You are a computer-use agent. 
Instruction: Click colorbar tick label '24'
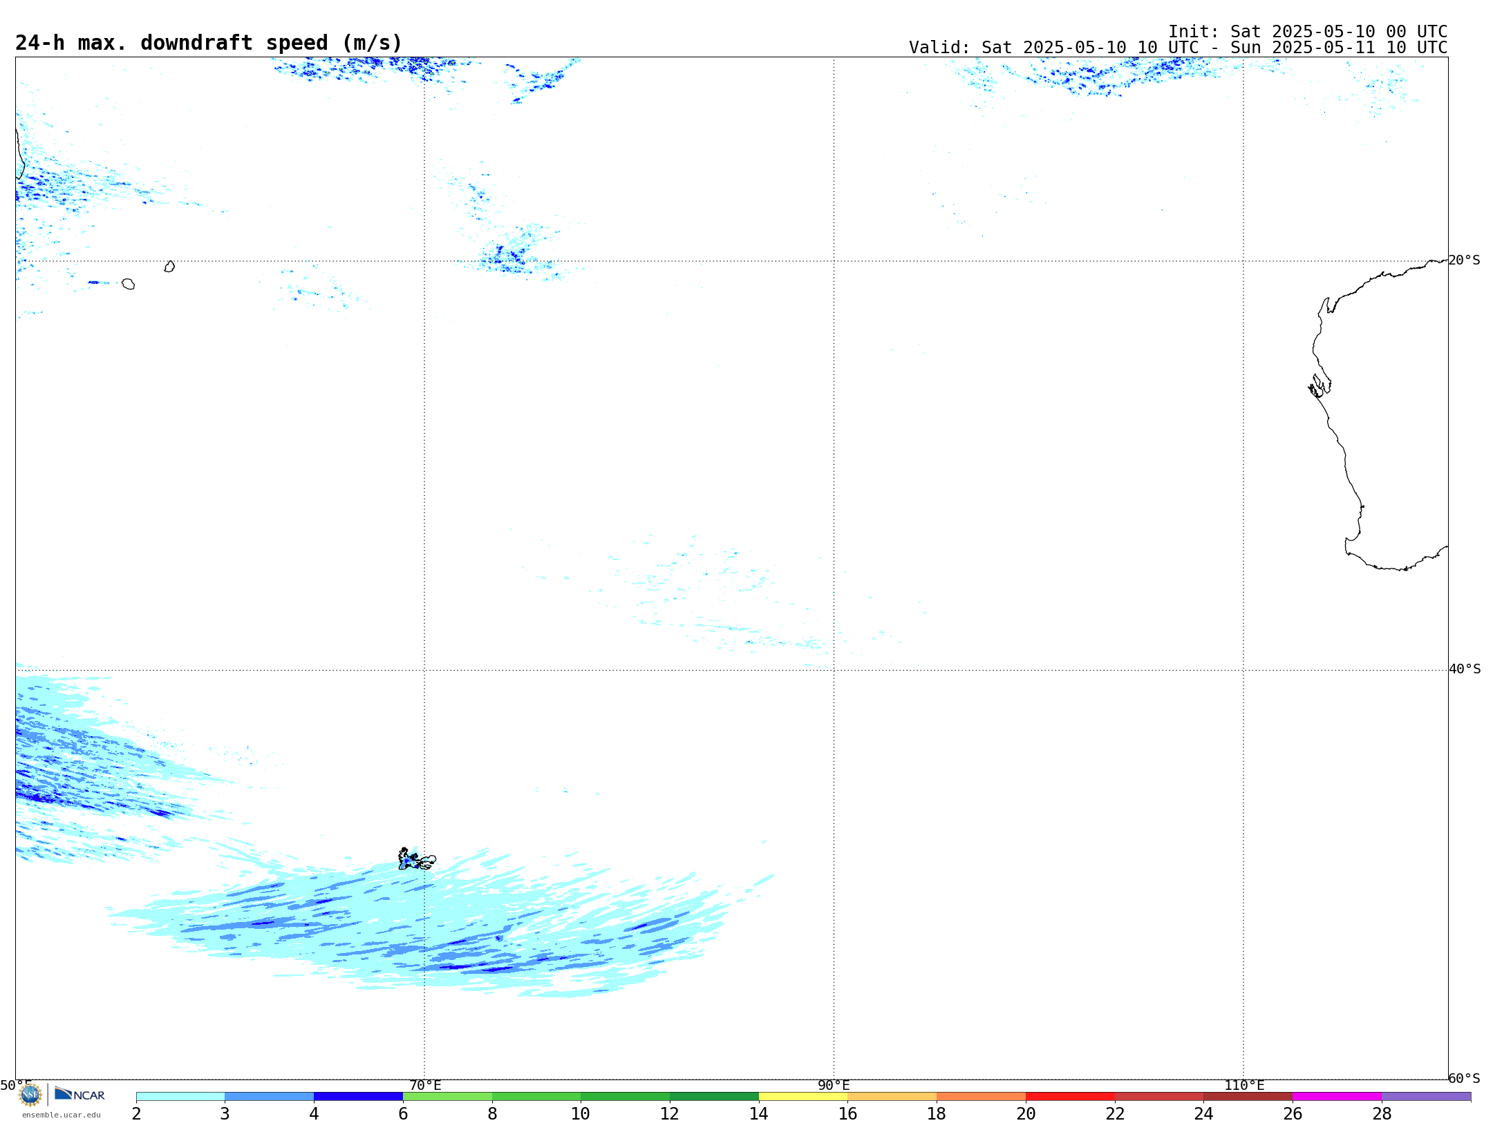pyautogui.click(x=1204, y=1114)
